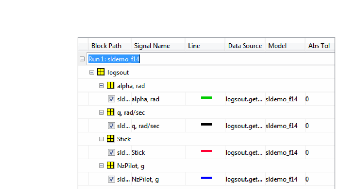The height and width of the screenshot is (189, 346).
Task: Collapse the logsout tree node
Action: [92, 72]
